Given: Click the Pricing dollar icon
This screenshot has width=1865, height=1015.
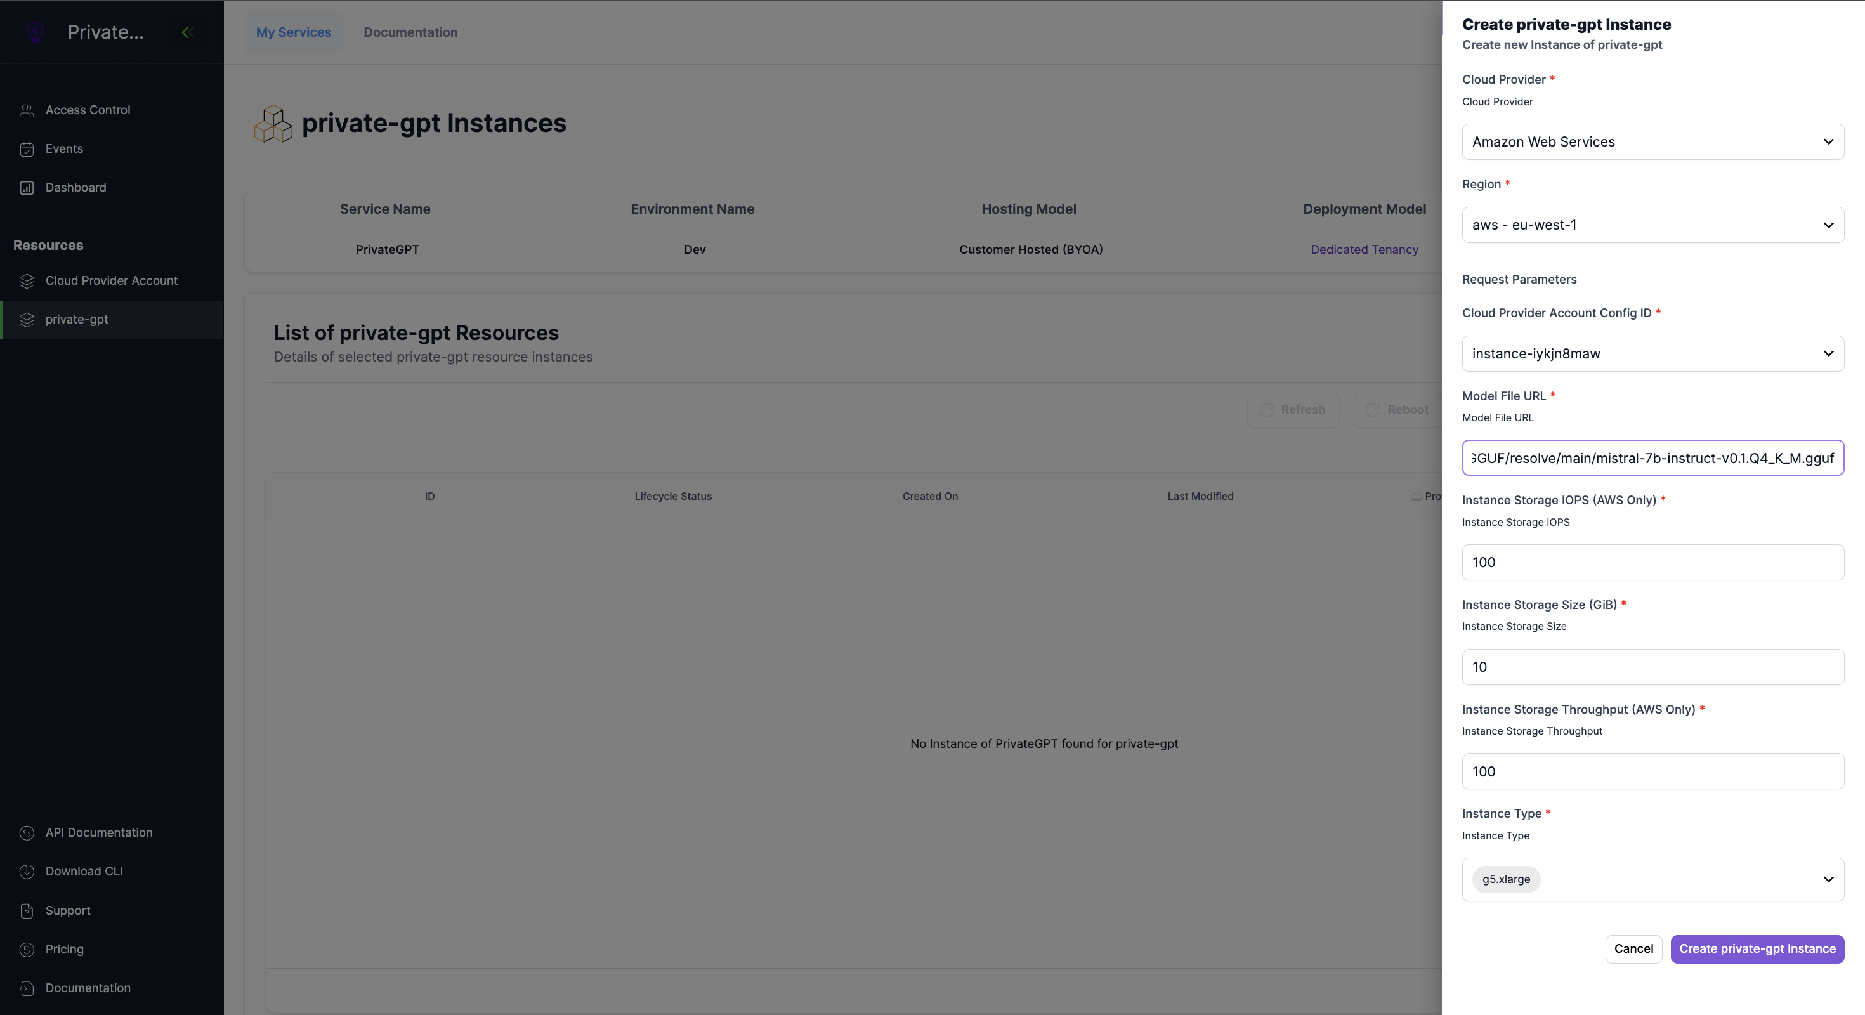Looking at the screenshot, I should tap(27, 949).
